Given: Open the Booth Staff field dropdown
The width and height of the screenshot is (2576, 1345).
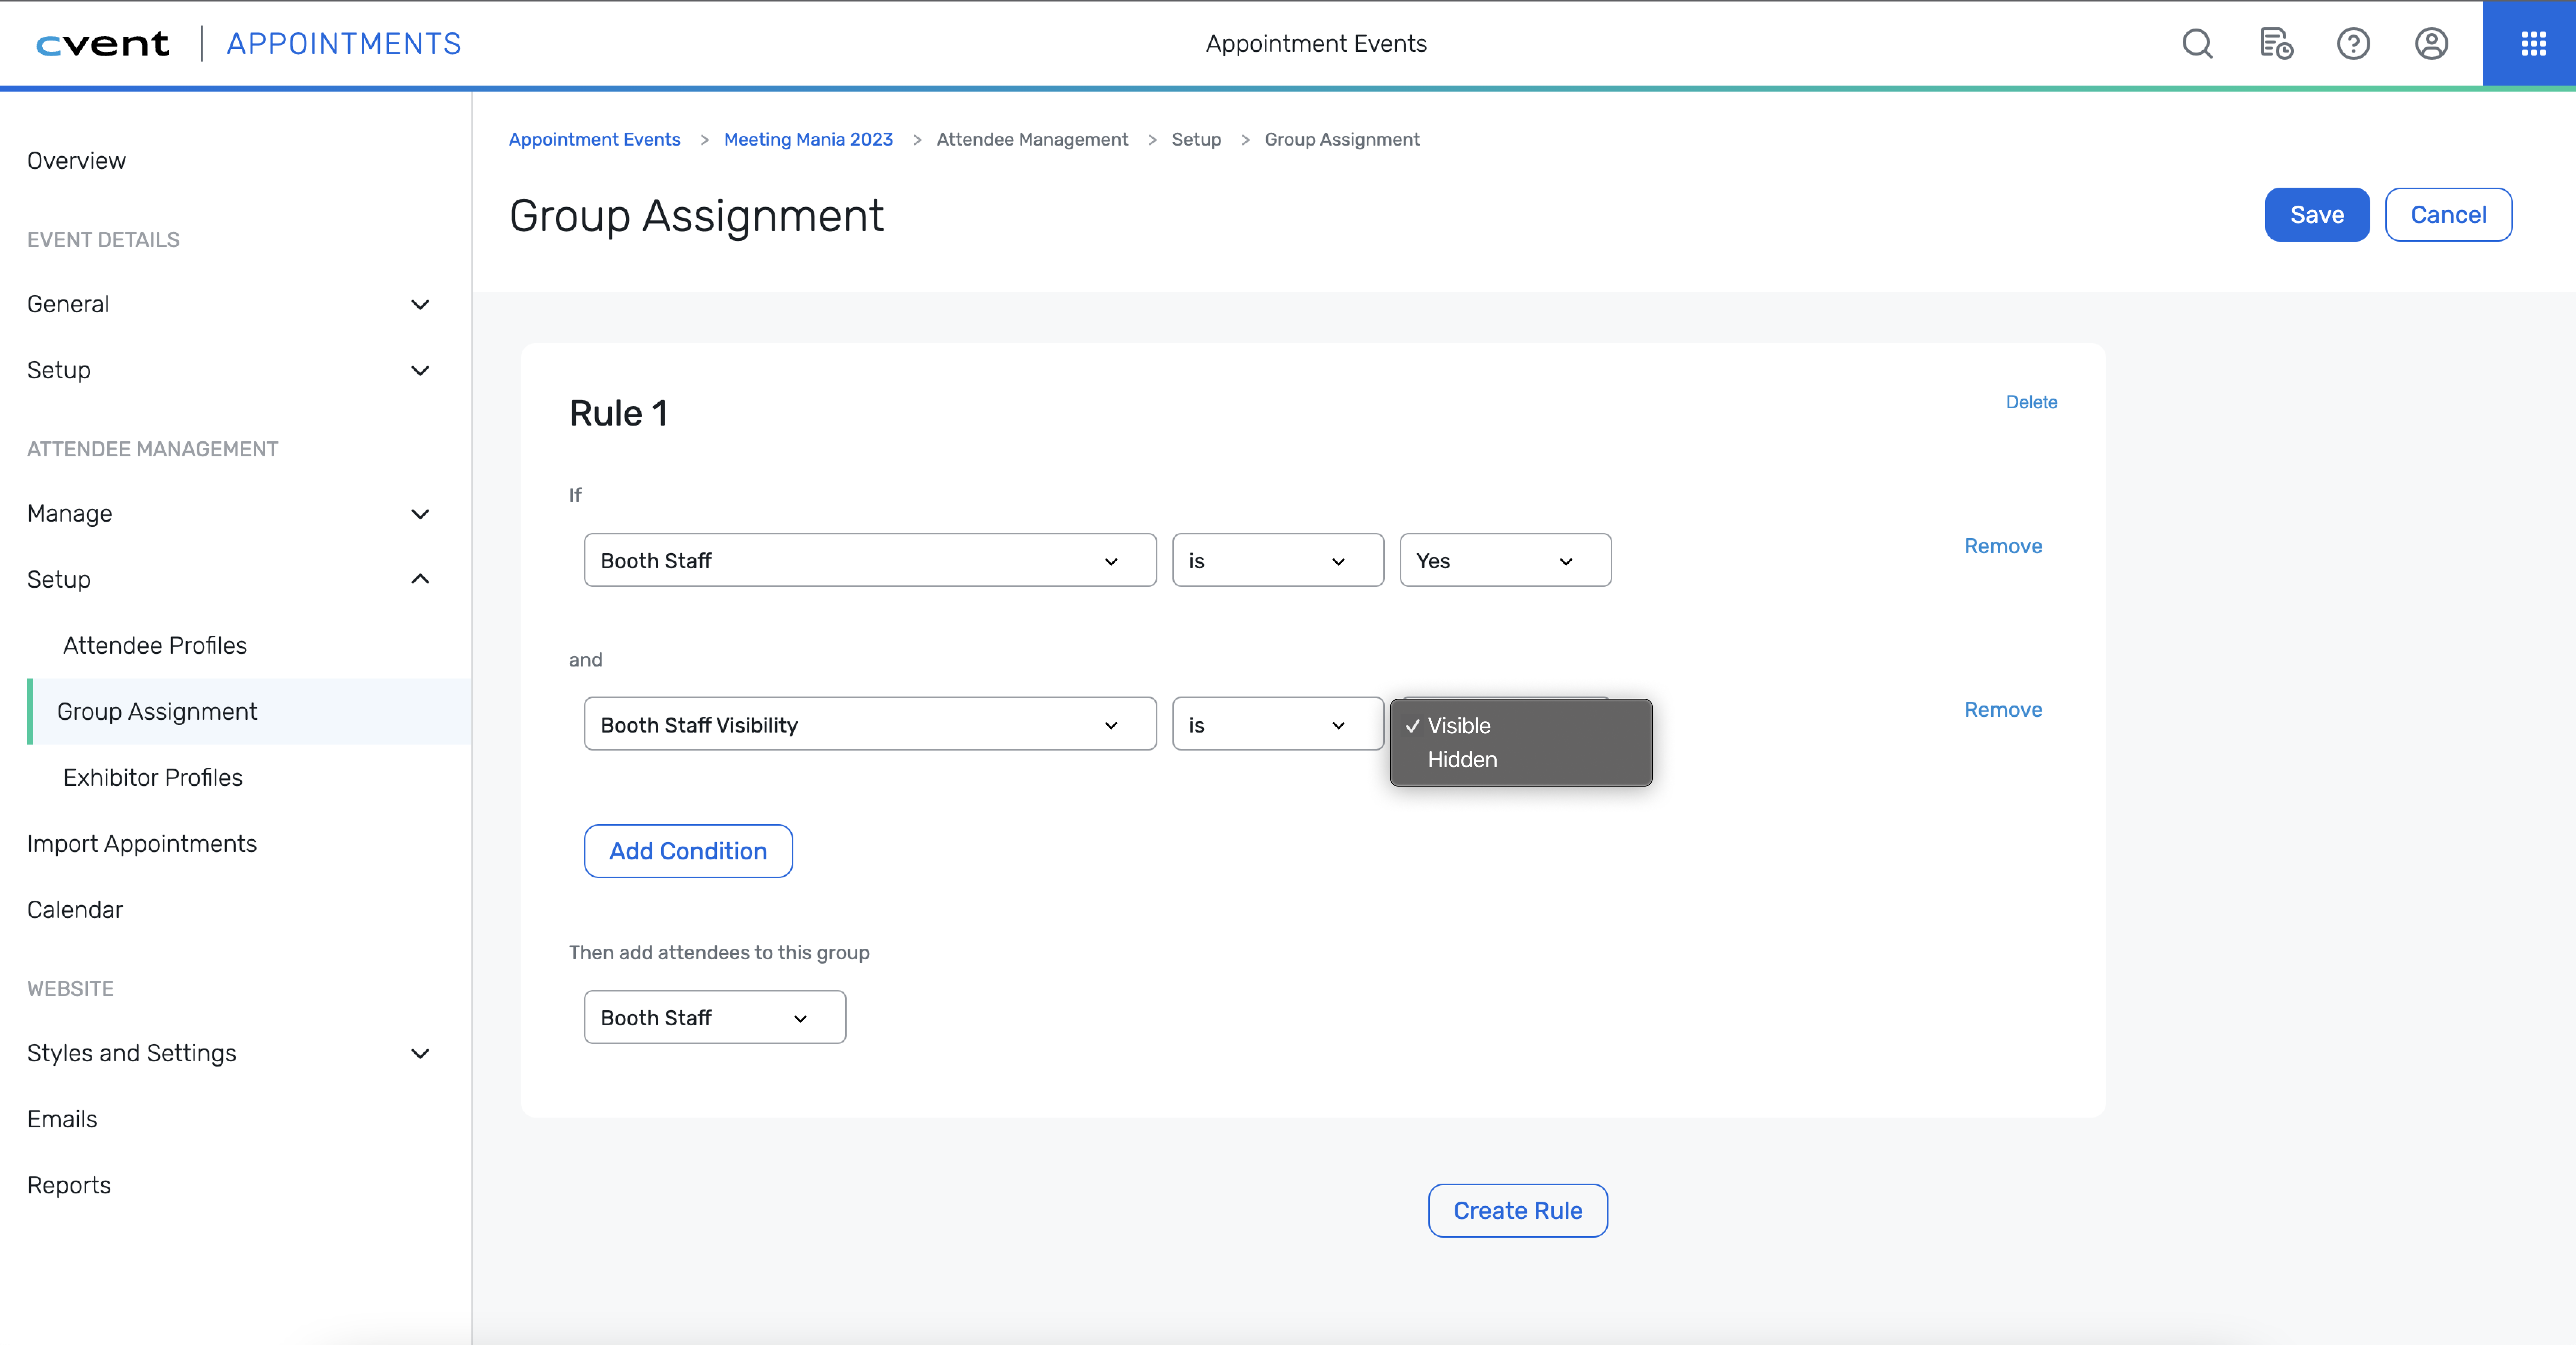Looking at the screenshot, I should click(x=870, y=560).
